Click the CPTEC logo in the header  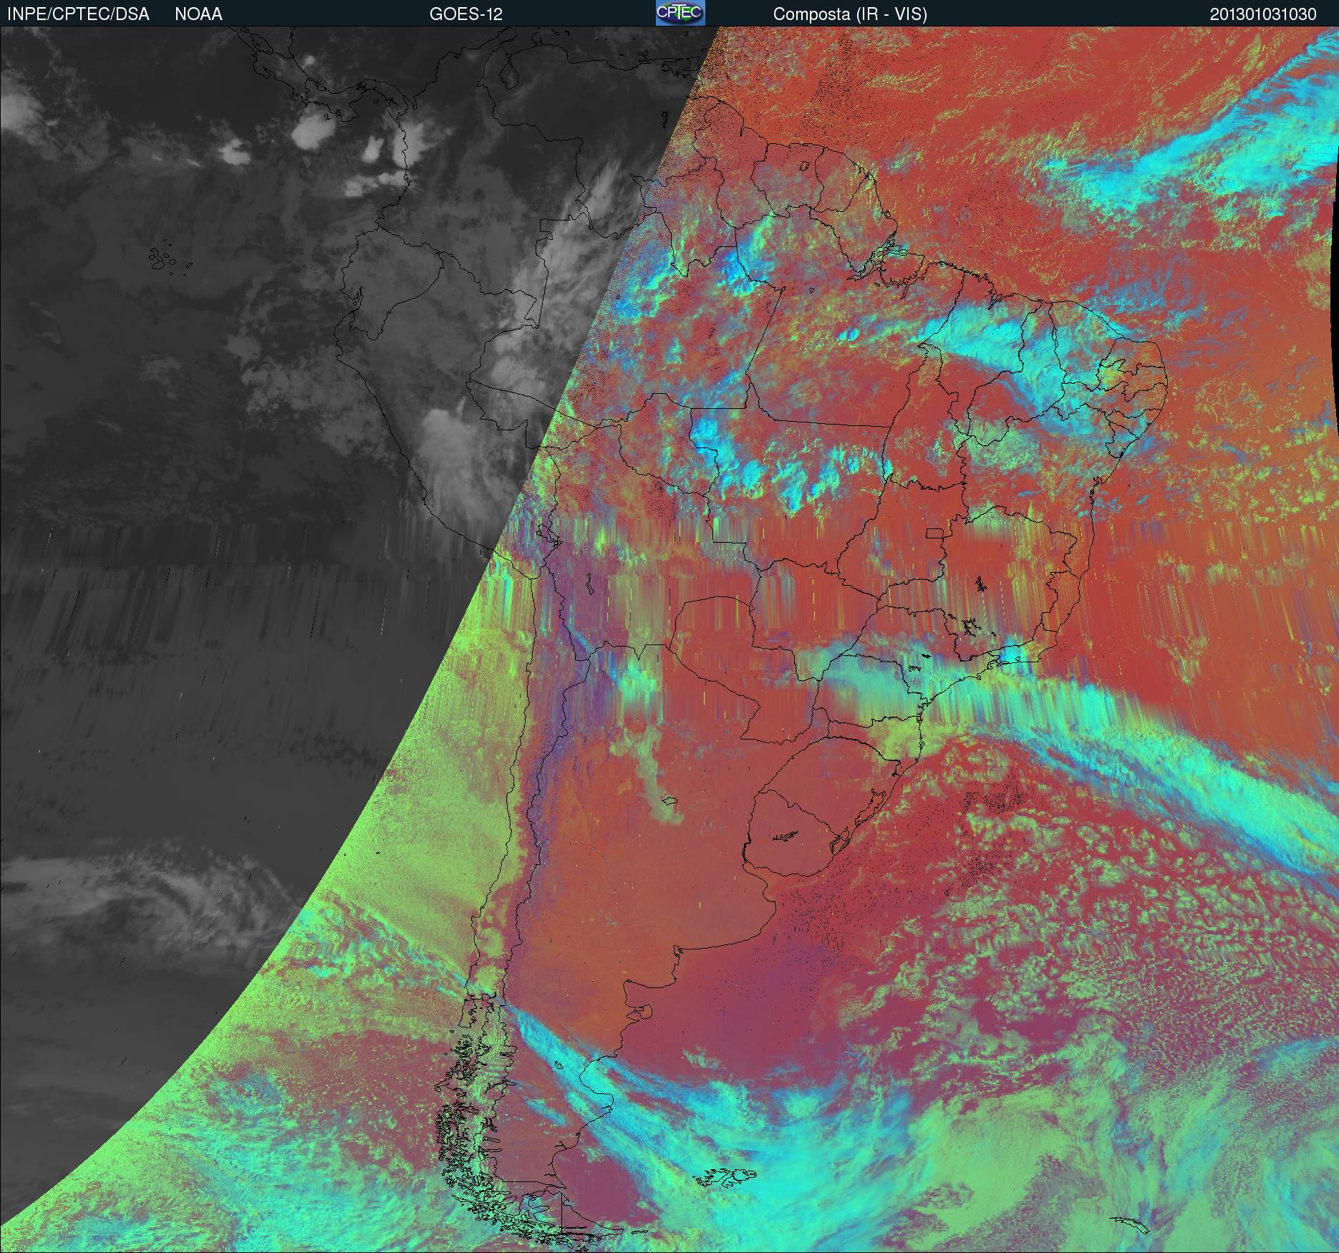(680, 13)
